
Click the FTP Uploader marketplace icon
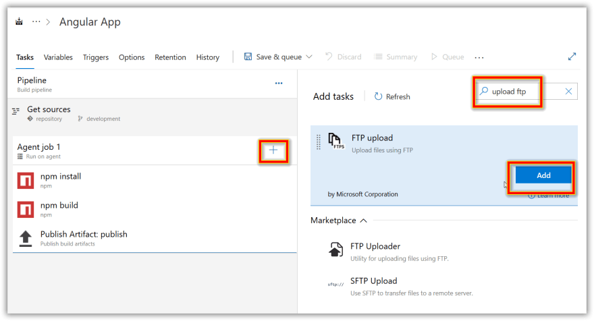pos(335,250)
